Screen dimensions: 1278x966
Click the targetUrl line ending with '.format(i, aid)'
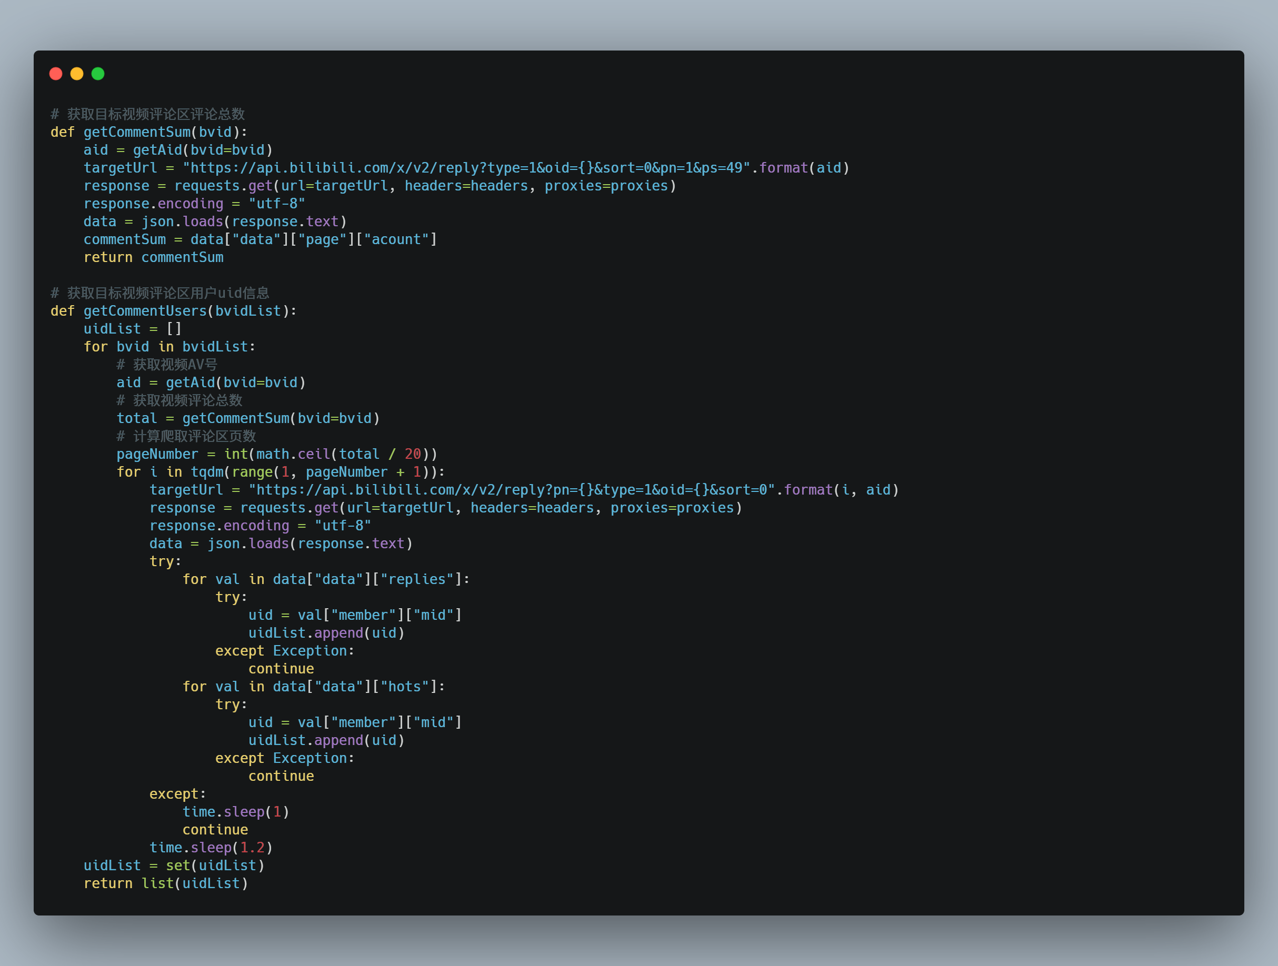click(x=524, y=490)
